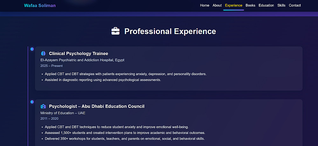Click the timeline dot for Abu Dhabi Psychologist
This screenshot has height=146, width=318.
(x=32, y=102)
